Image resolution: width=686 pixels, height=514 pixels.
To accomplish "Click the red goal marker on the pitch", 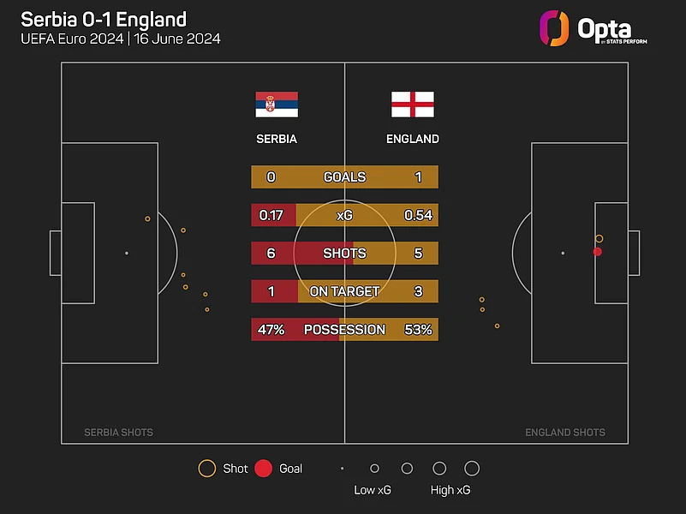I will tap(597, 252).
